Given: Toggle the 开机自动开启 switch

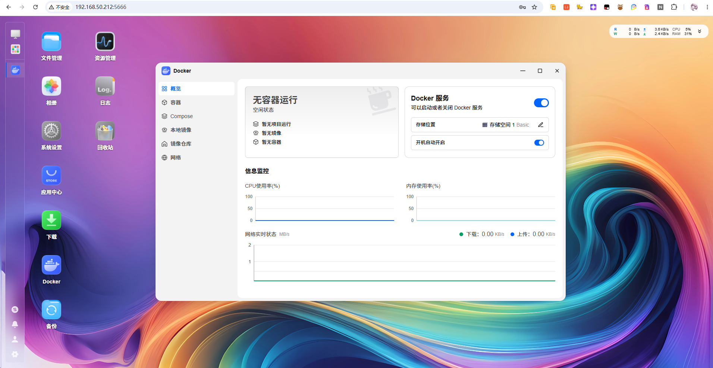Looking at the screenshot, I should pos(539,143).
